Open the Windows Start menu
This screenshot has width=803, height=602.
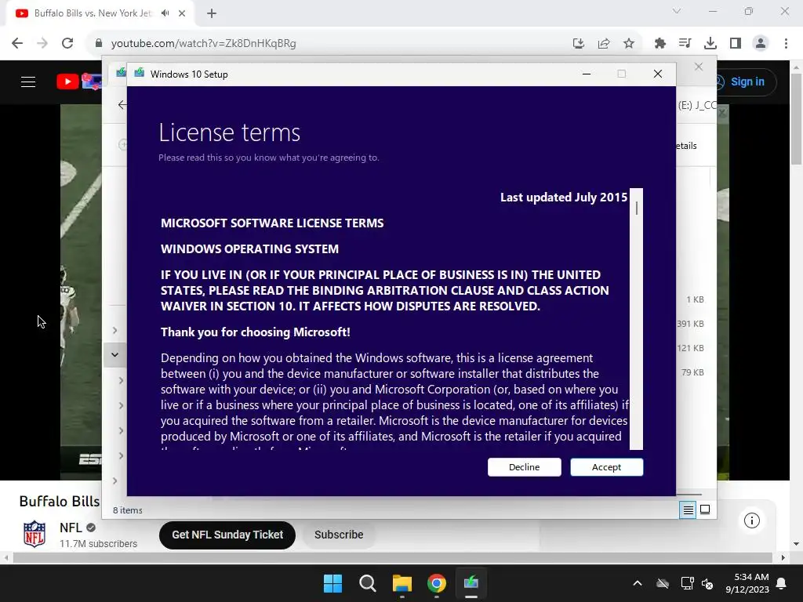coord(332,583)
